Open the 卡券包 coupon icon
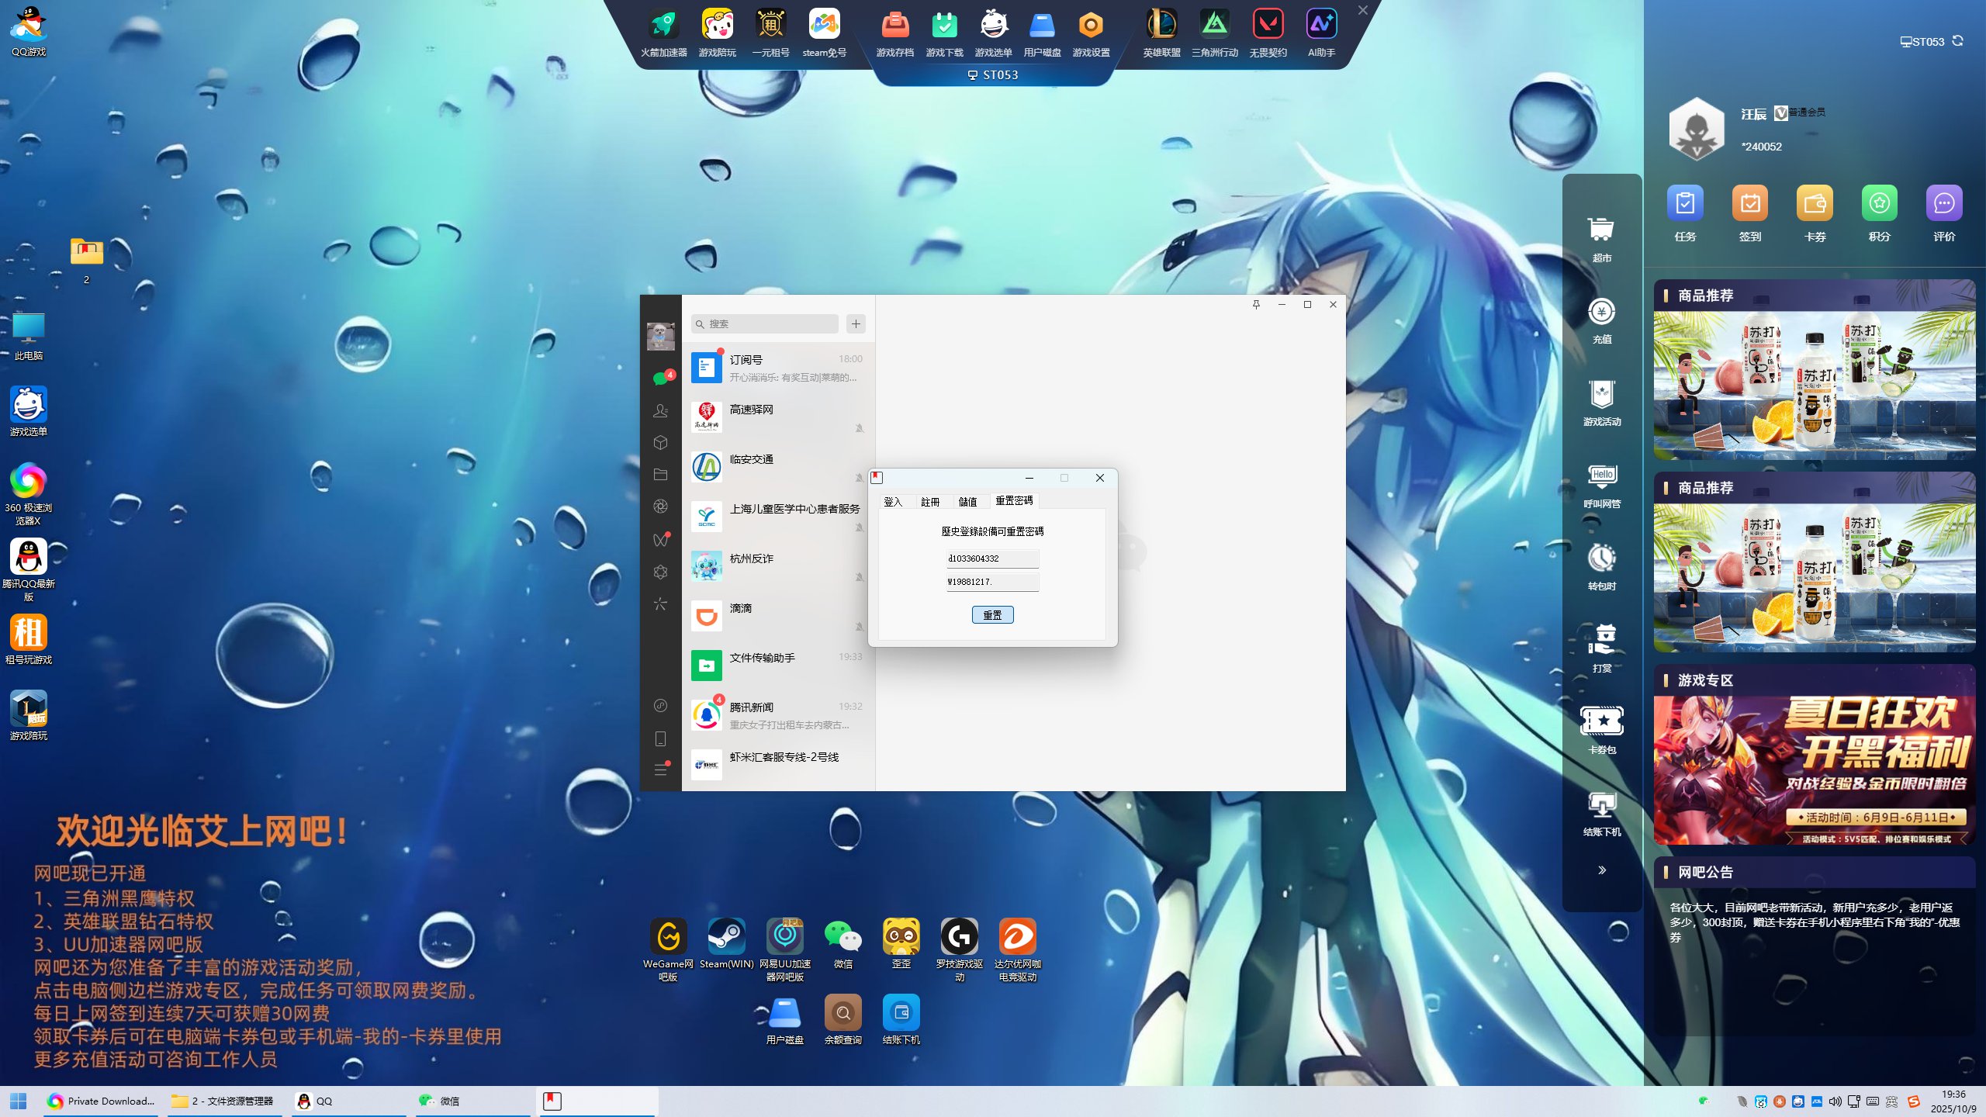Viewport: 1986px width, 1117px height. click(1601, 721)
